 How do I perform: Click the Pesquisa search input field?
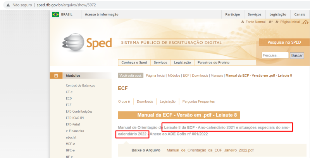275,55
